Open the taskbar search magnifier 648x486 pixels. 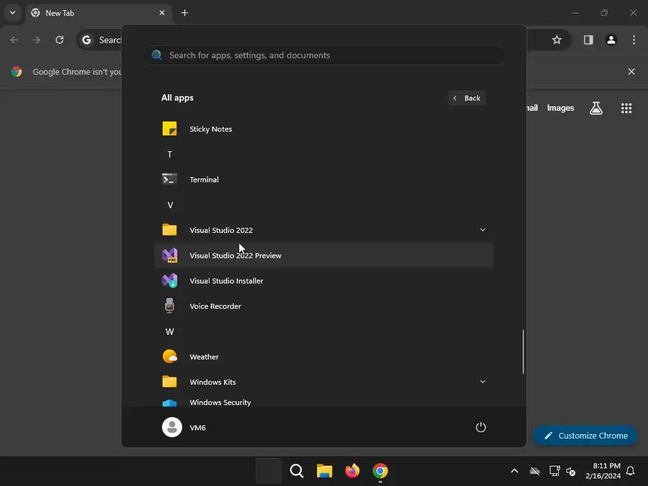297,471
